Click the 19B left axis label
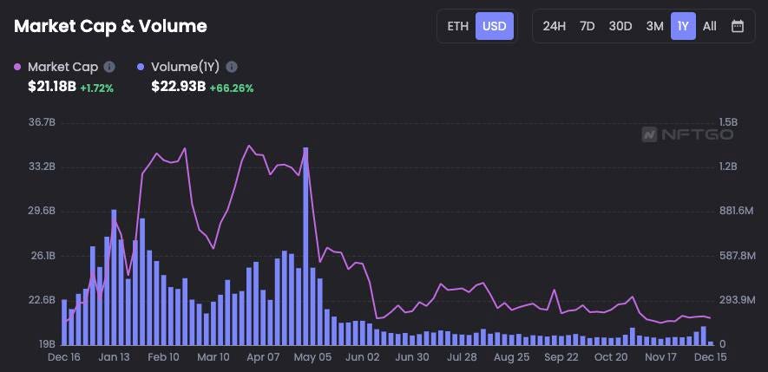Viewport: 768px width, 372px height. (48, 344)
